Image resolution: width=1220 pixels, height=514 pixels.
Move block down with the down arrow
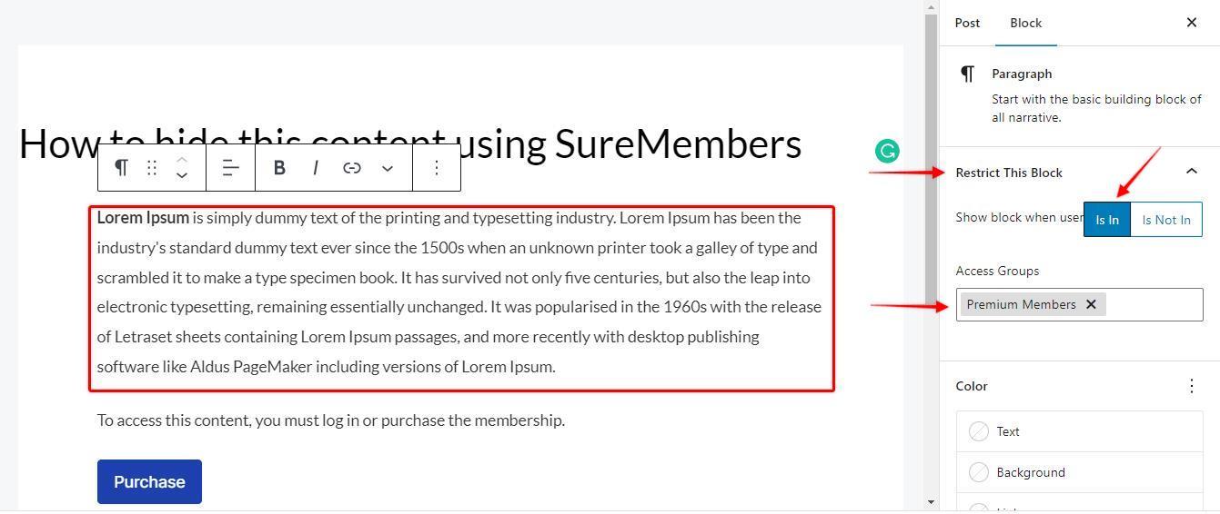[x=182, y=175]
